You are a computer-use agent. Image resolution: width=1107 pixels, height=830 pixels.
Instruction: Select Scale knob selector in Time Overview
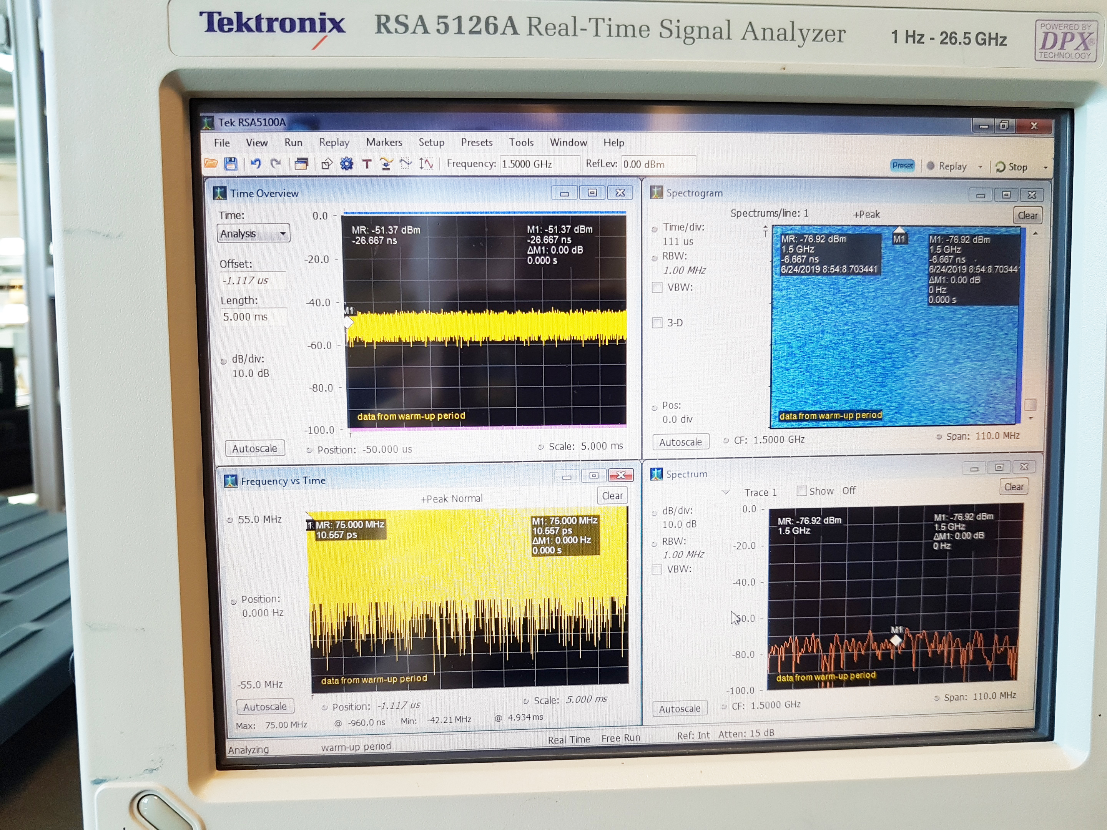pos(540,447)
